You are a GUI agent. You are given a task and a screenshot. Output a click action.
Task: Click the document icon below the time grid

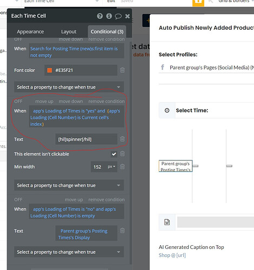tap(167, 222)
